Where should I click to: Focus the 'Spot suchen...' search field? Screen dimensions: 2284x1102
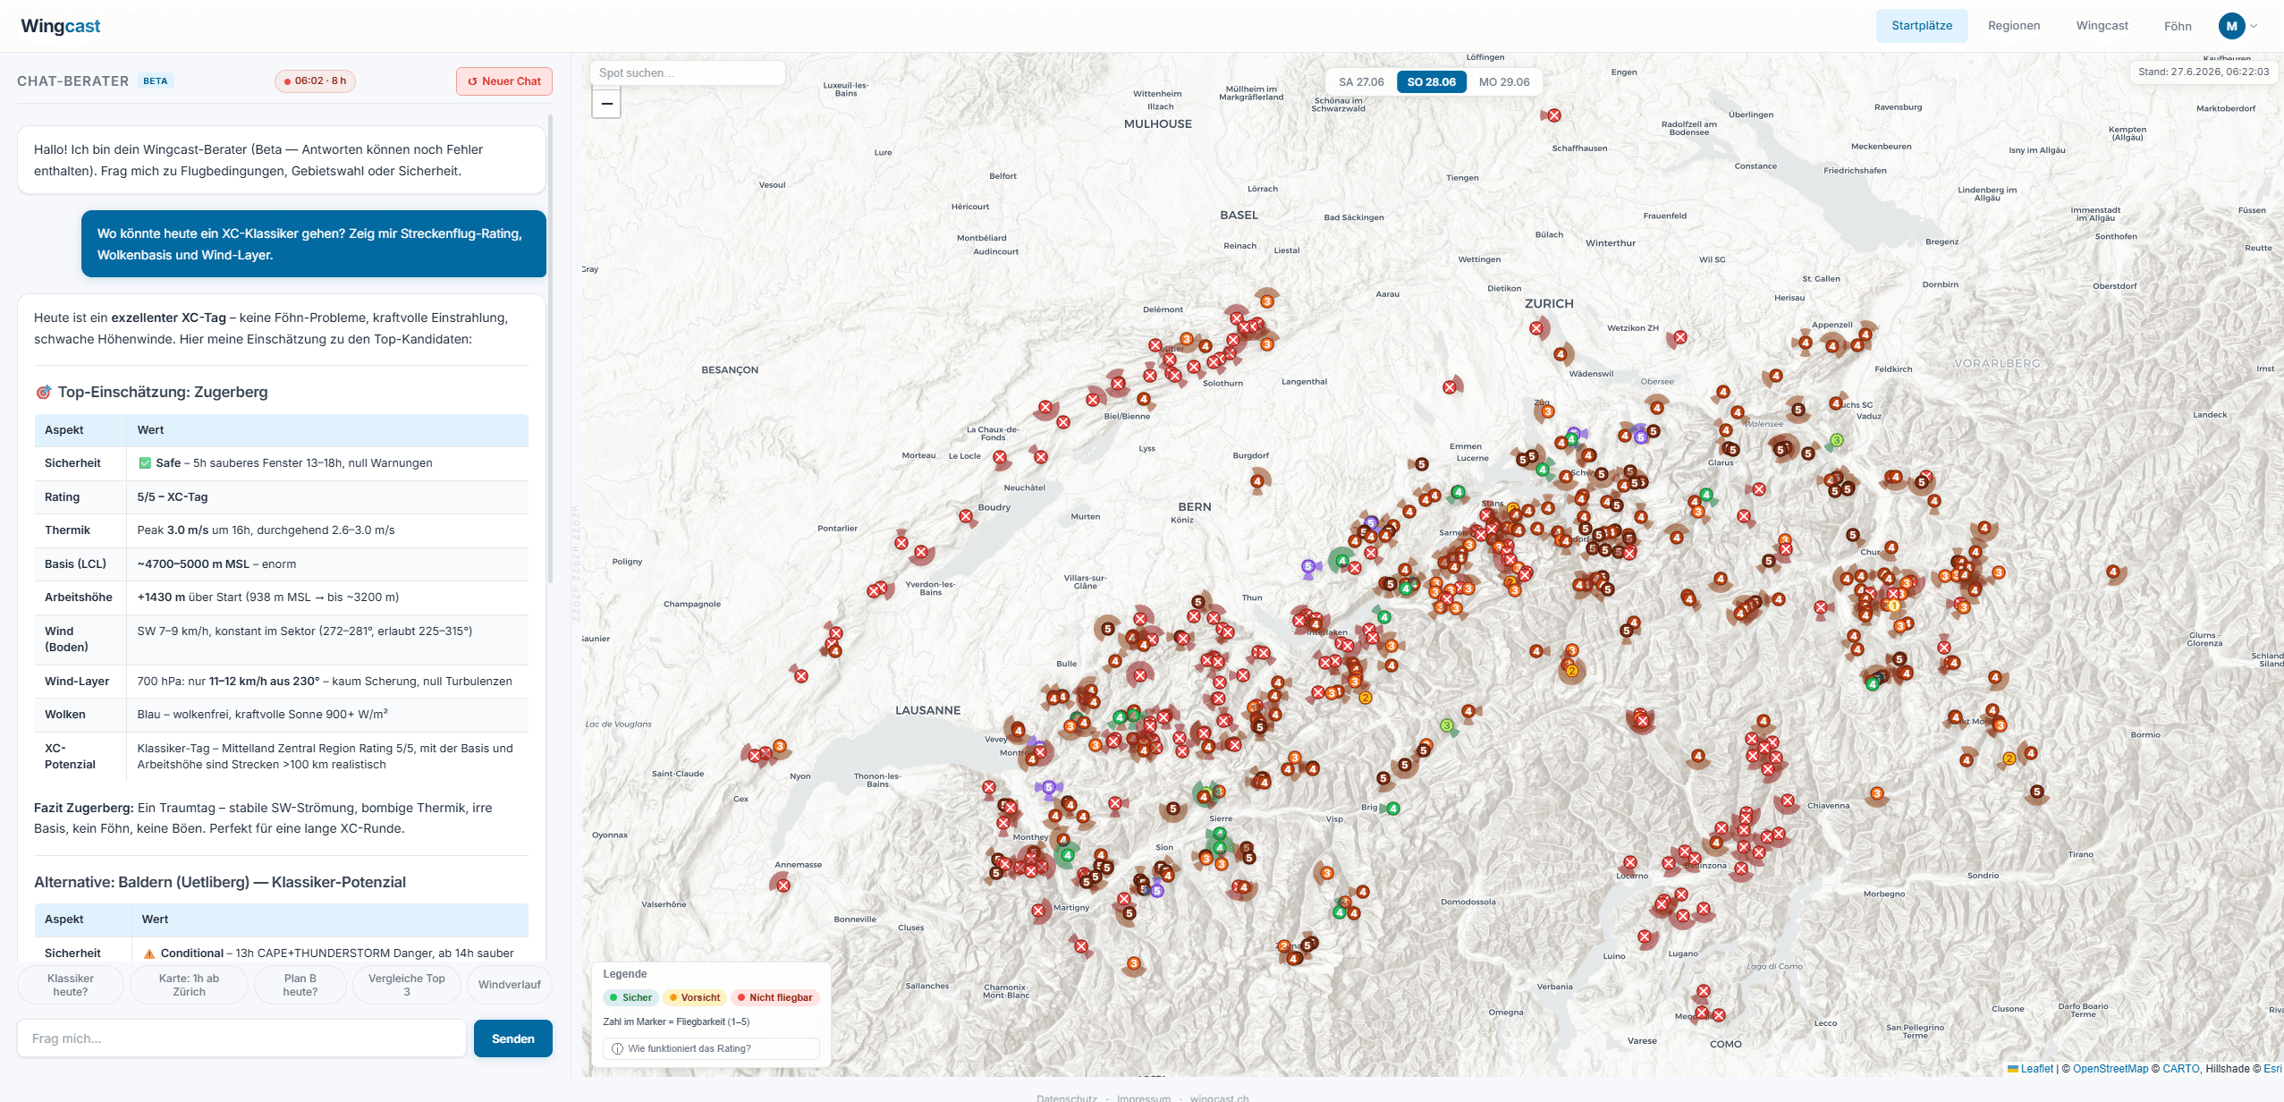[x=688, y=73]
